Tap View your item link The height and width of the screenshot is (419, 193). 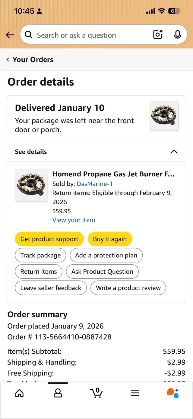[x=74, y=220]
